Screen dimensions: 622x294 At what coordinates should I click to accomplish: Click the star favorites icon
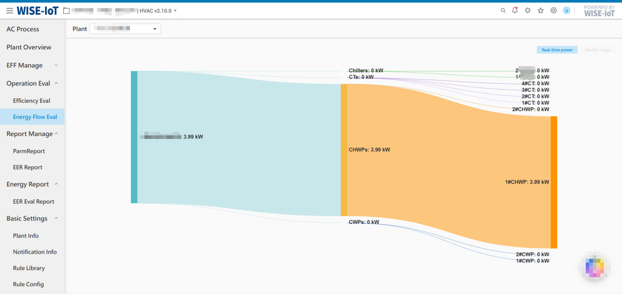point(541,11)
